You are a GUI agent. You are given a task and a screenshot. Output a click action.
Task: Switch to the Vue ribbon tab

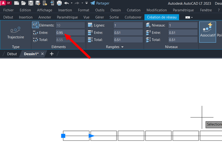tap(86, 17)
